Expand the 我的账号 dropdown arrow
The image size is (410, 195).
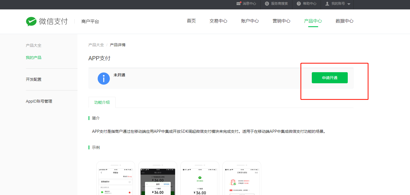[x=349, y=4]
